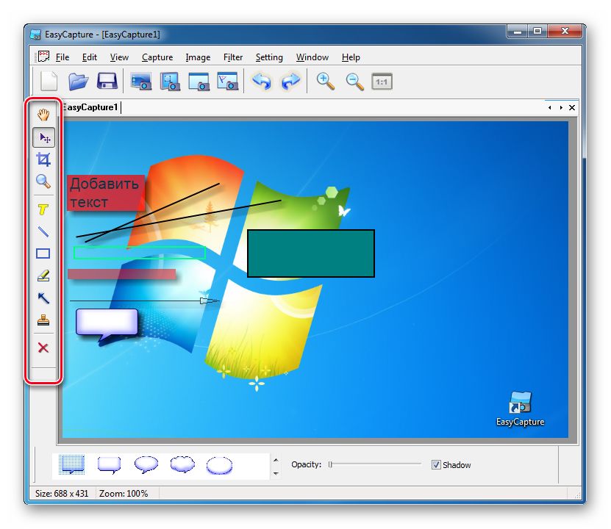The image size is (611, 529).
Task: Click the EasyCapture1 document tab
Action: coord(90,108)
